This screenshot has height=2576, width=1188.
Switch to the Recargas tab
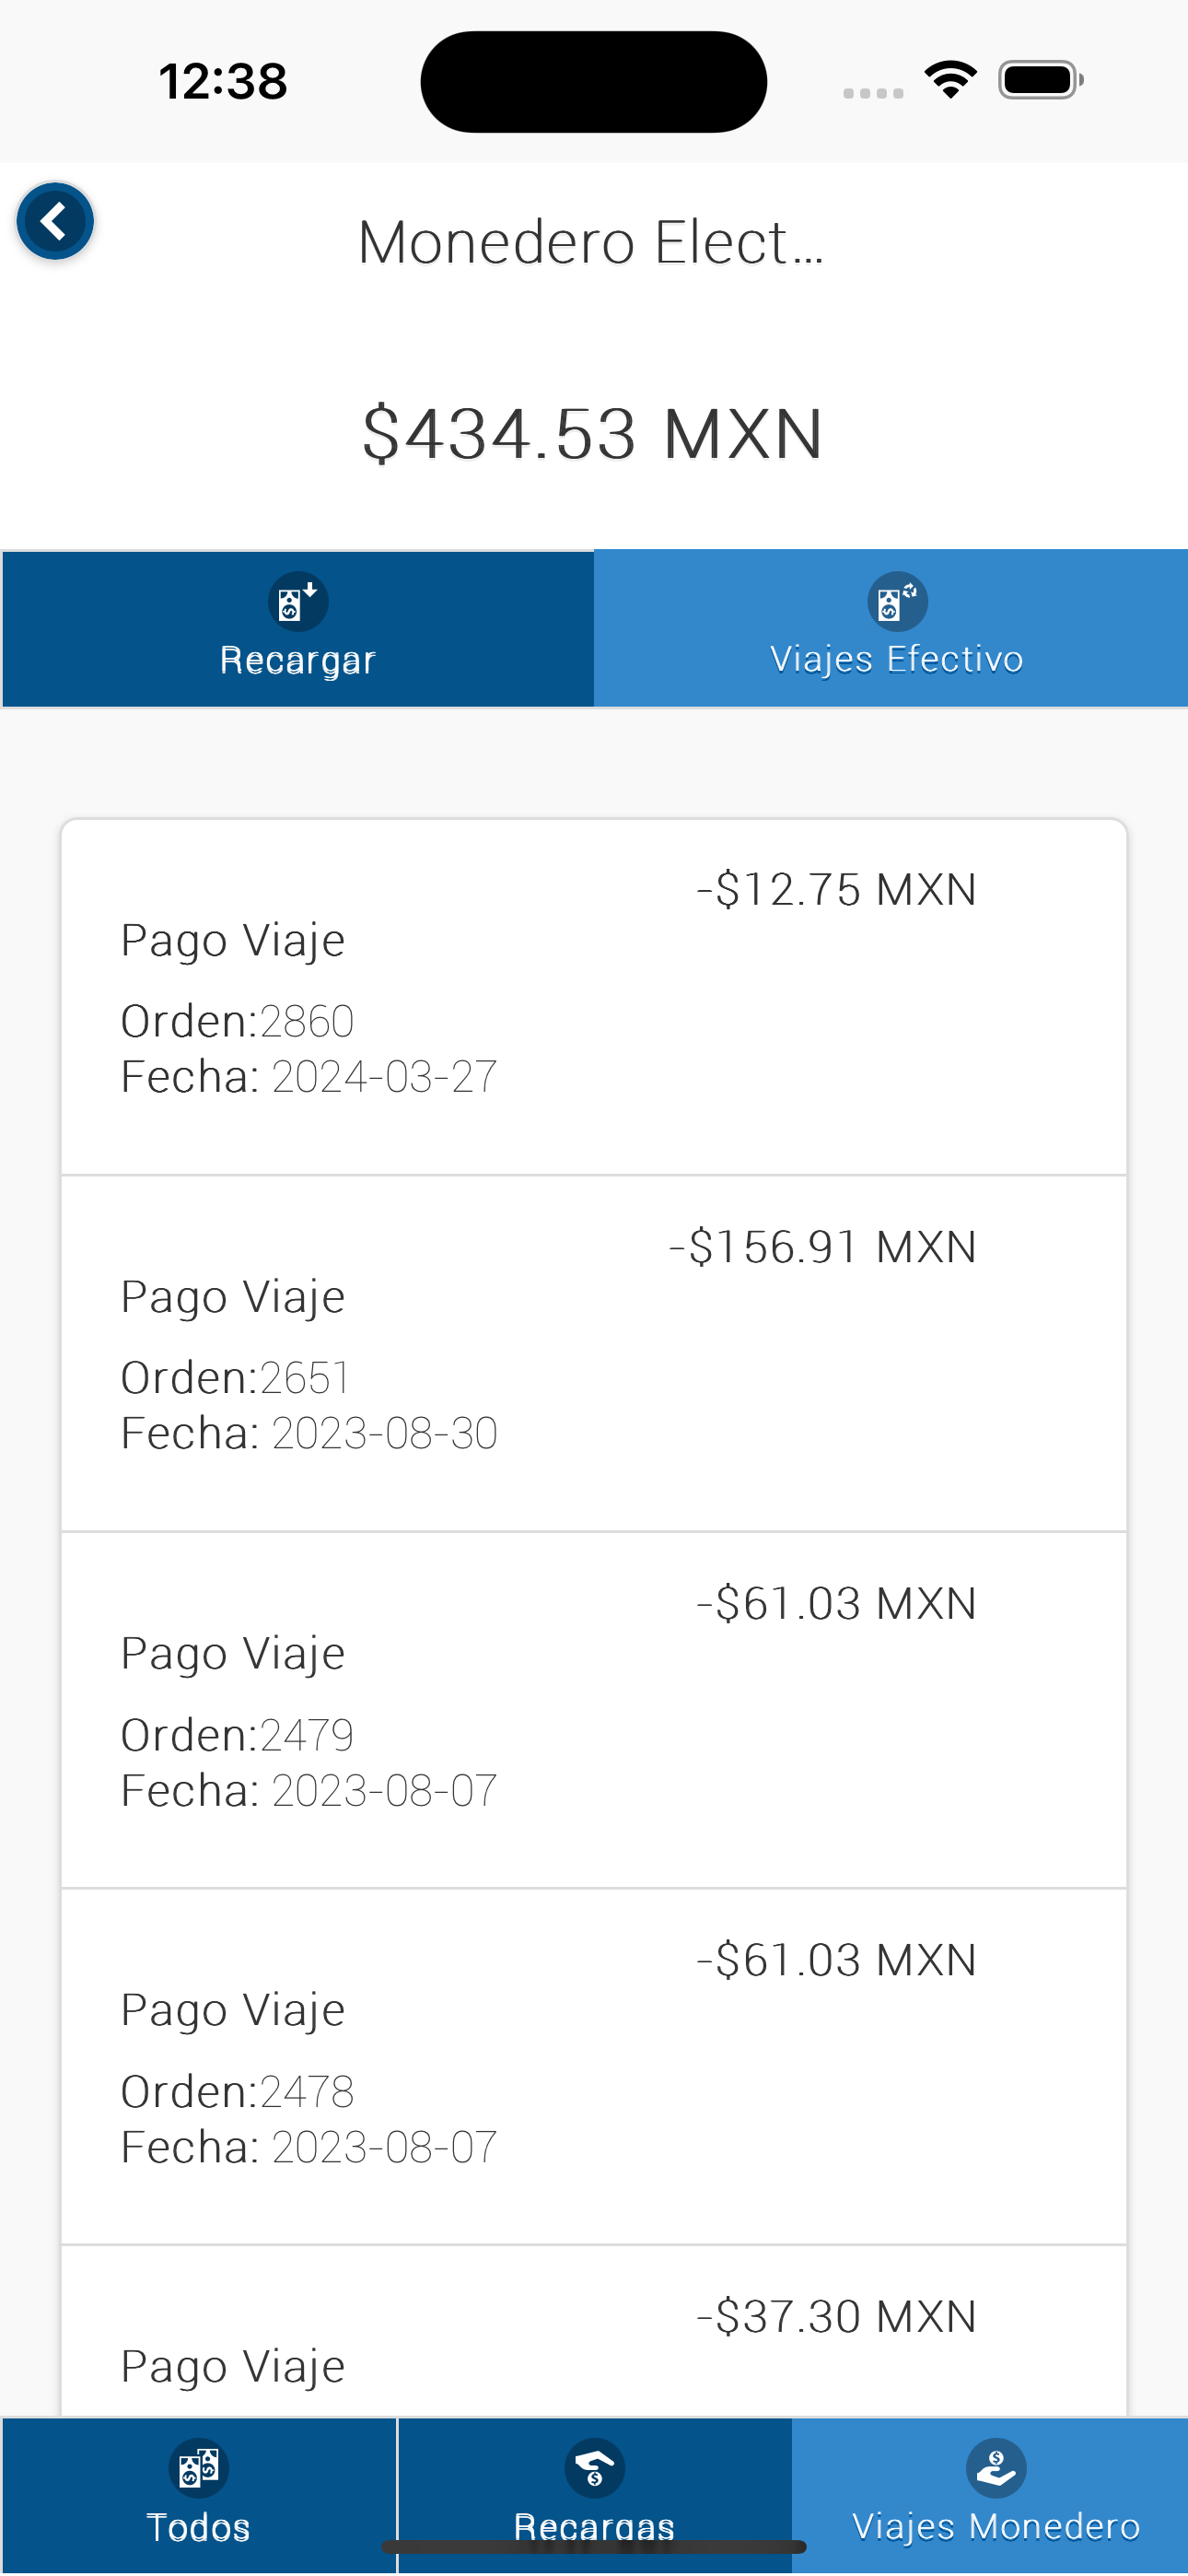[595, 2526]
